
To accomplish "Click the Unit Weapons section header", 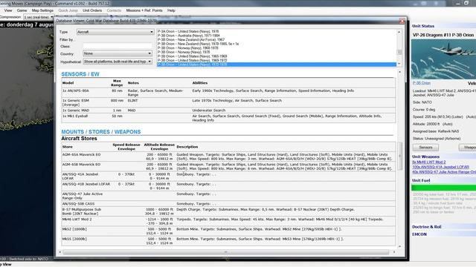I will click(x=425, y=156).
